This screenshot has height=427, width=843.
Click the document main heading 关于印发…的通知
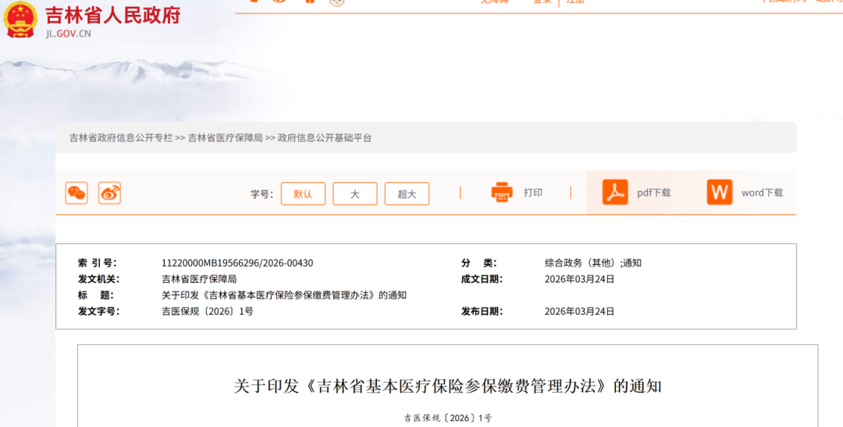point(448,386)
